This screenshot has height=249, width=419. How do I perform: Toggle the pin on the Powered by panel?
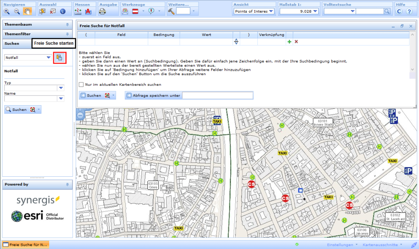(68, 184)
